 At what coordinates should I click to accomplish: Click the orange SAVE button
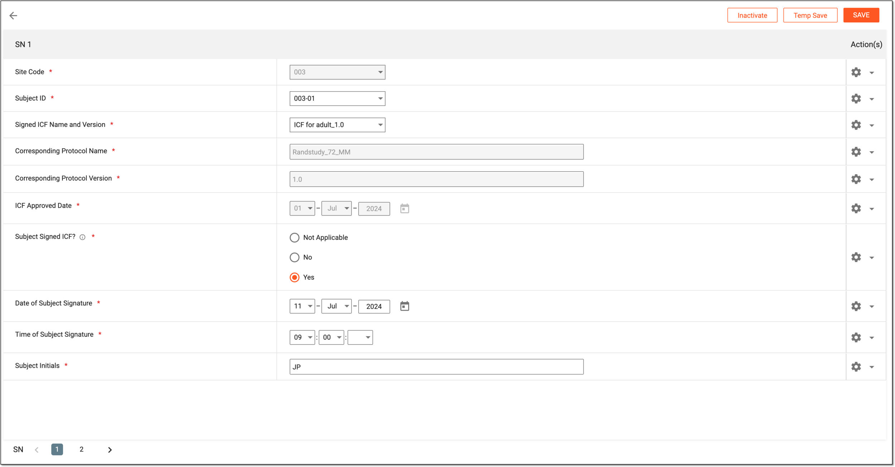click(x=861, y=15)
